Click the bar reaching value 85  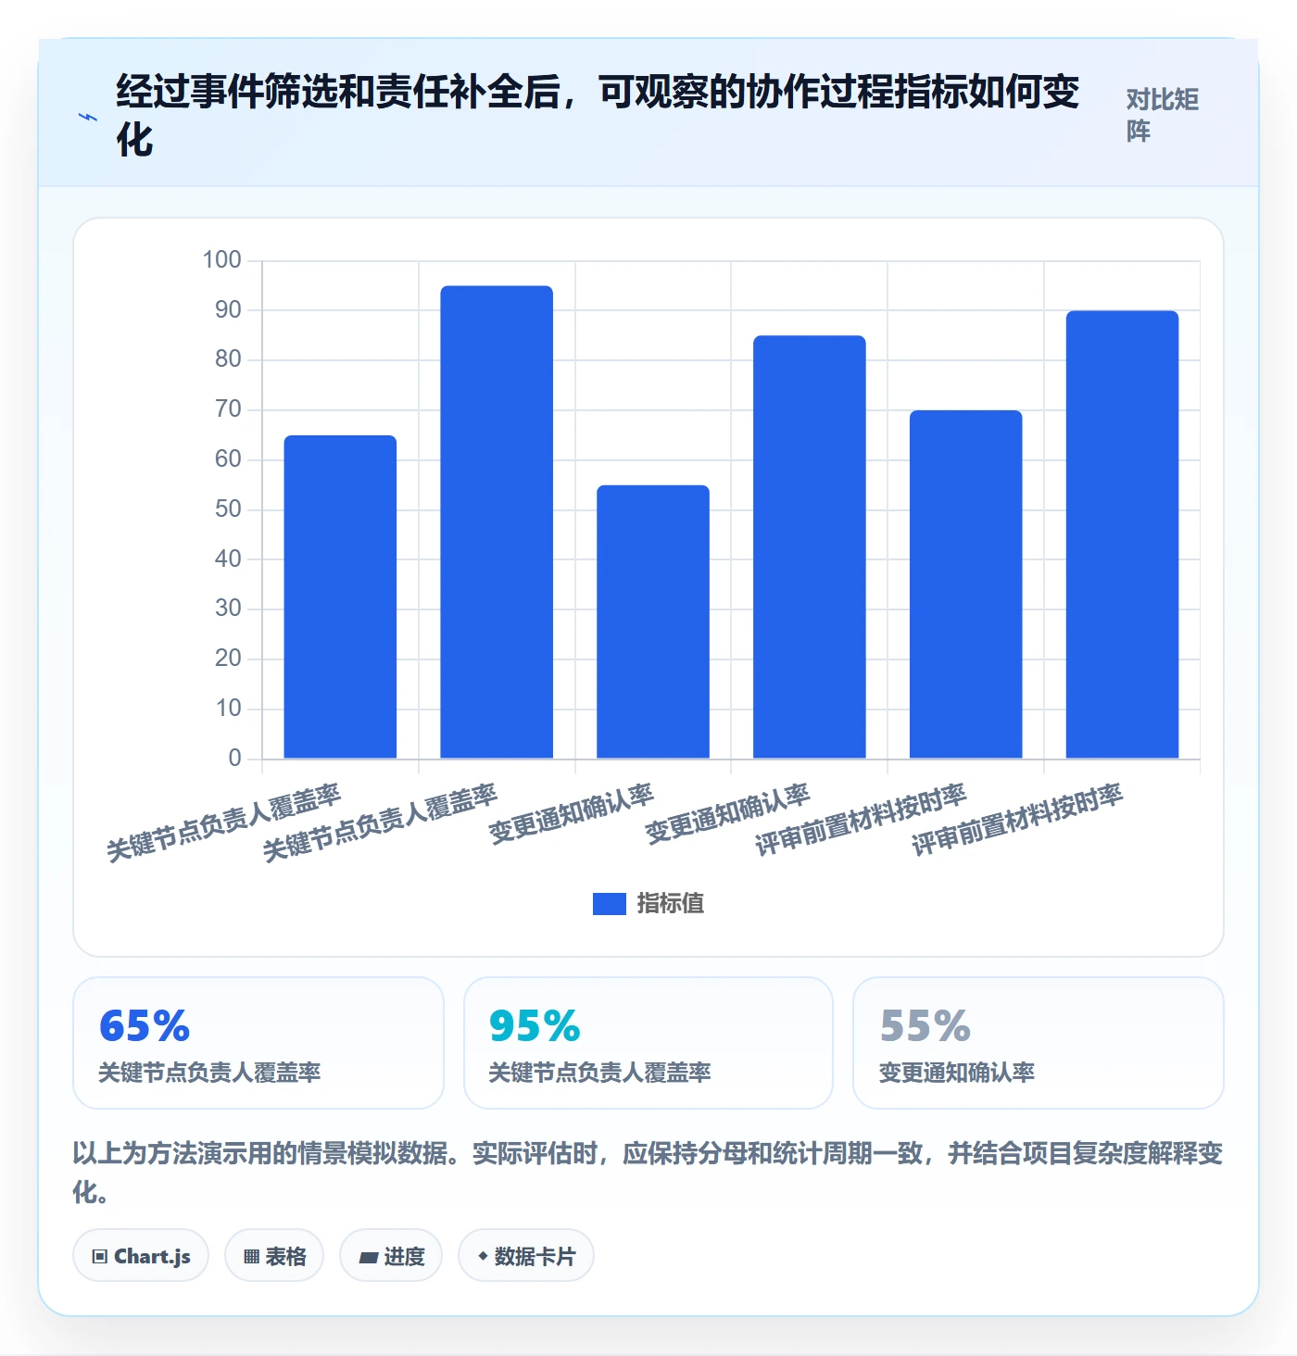810,547
